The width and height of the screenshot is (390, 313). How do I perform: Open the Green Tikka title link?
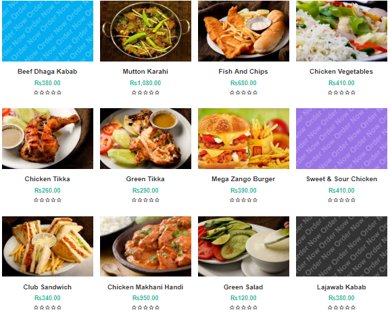pyautogui.click(x=145, y=179)
